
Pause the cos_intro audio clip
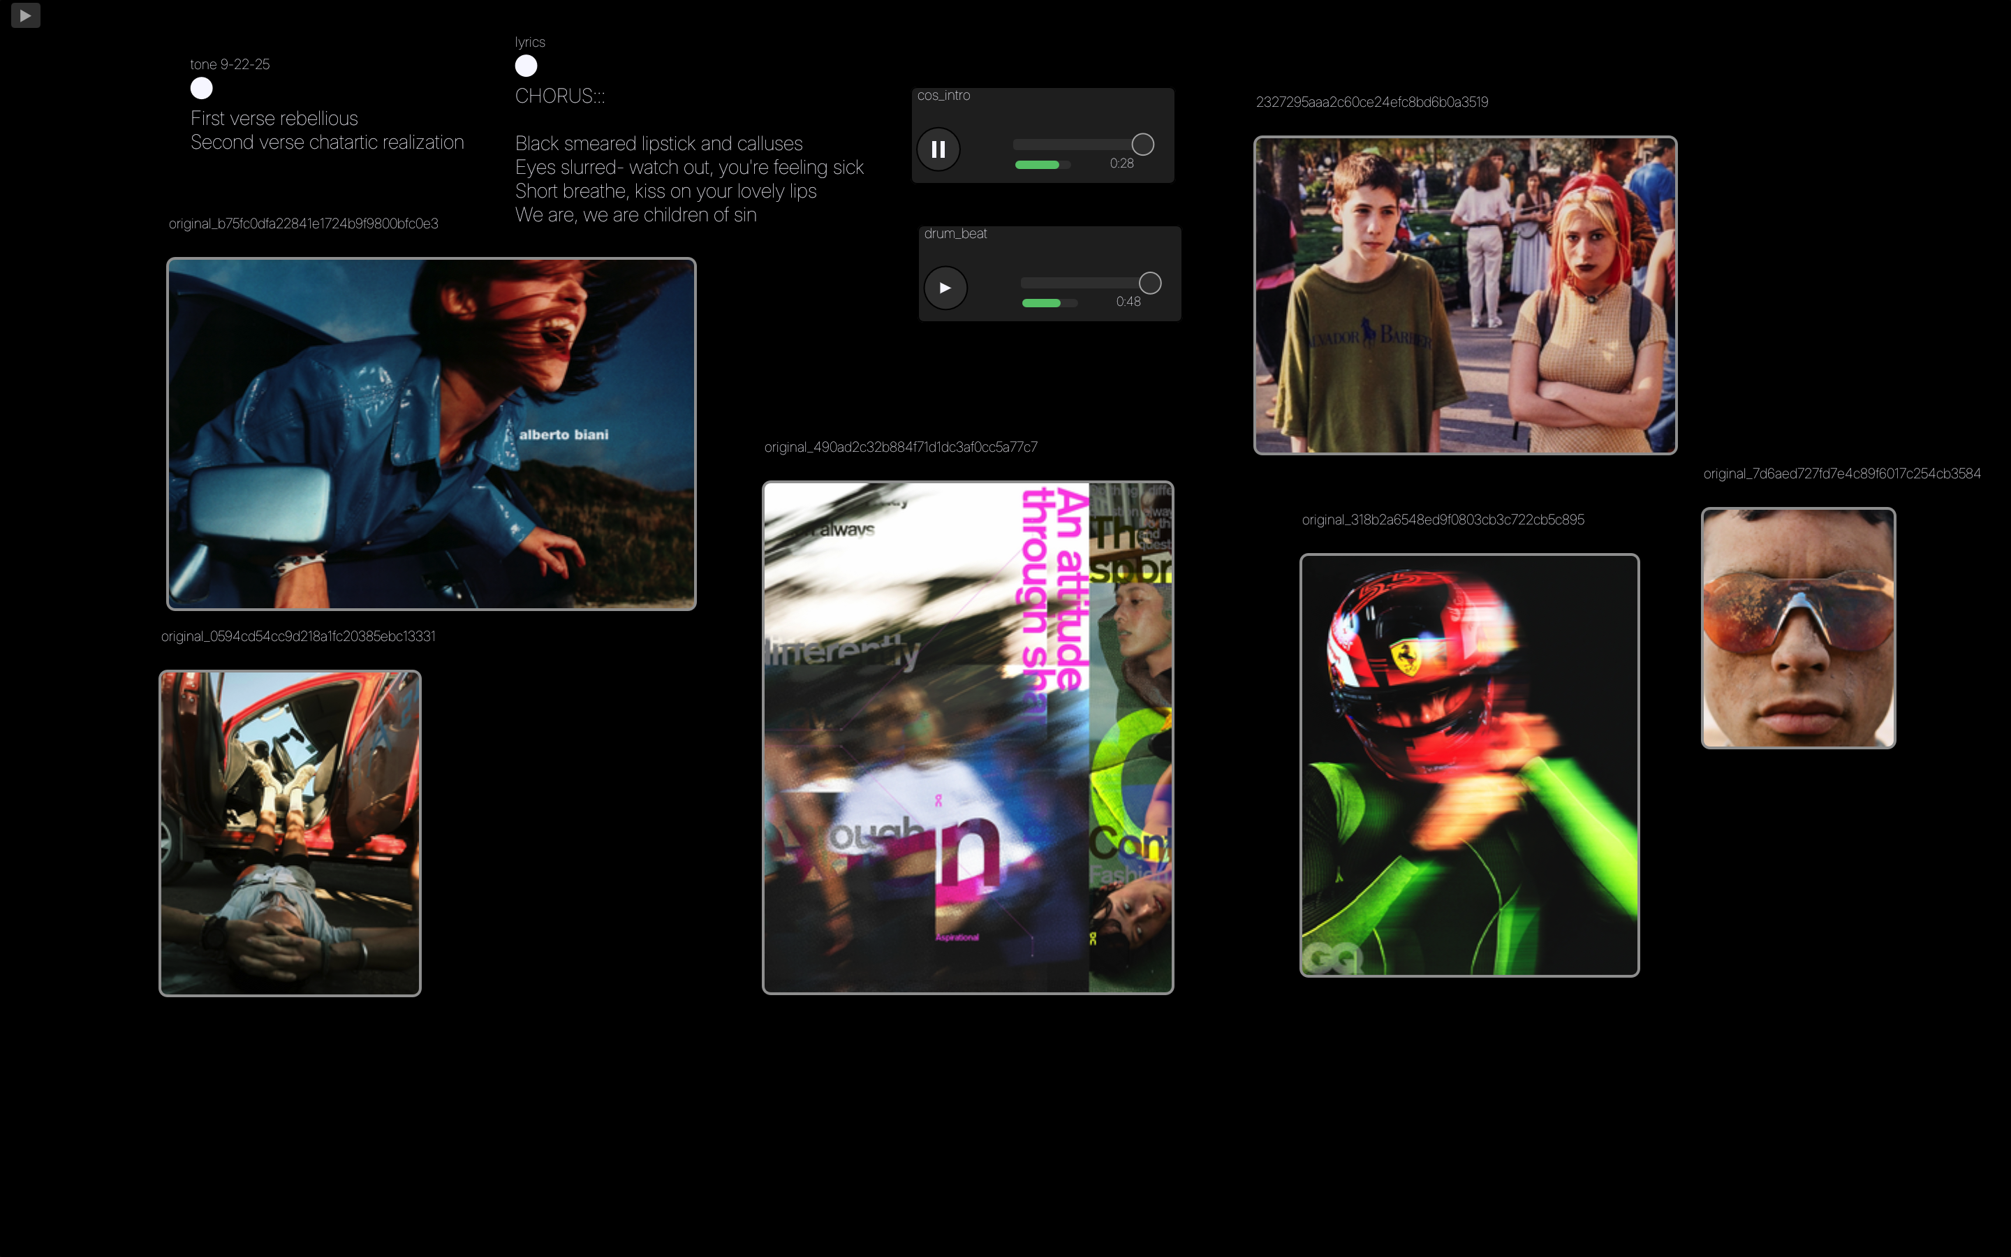pyautogui.click(x=938, y=149)
